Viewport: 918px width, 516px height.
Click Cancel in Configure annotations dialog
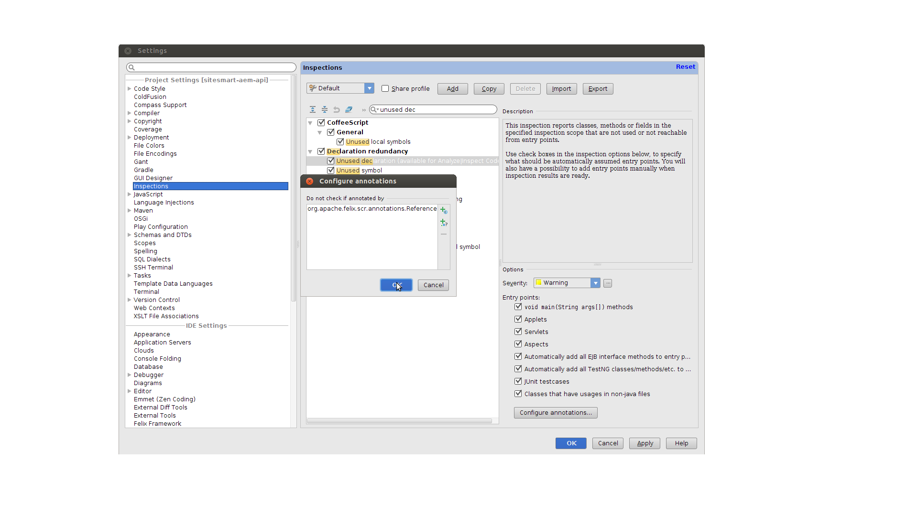click(x=434, y=285)
